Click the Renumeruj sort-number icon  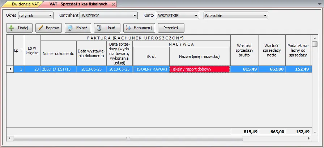[129, 28]
